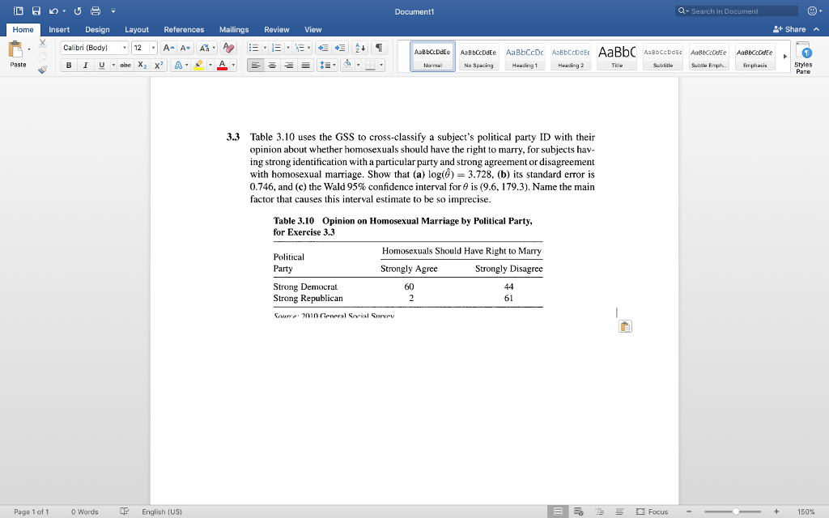Image resolution: width=829 pixels, height=518 pixels.
Task: Open the Sort dialog
Action: [360, 48]
